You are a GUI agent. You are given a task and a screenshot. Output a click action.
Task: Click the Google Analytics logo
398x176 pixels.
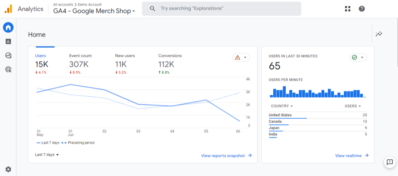[x=8, y=9]
